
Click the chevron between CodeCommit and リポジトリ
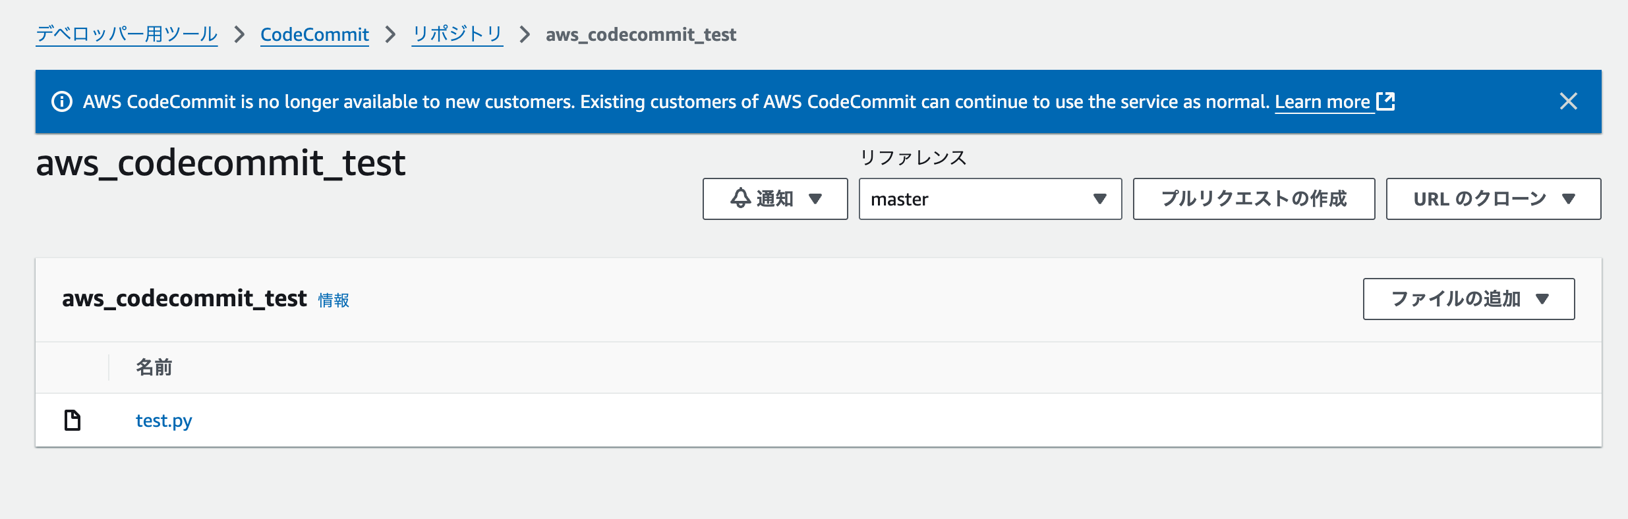click(391, 34)
